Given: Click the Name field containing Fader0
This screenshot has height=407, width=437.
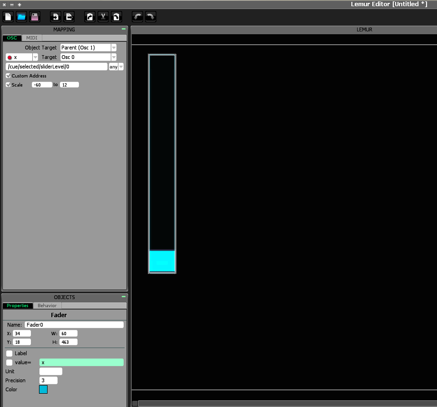Looking at the screenshot, I should pos(74,325).
